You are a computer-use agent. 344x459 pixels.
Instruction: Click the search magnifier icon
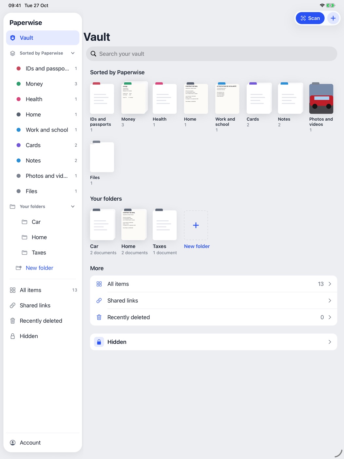93,54
